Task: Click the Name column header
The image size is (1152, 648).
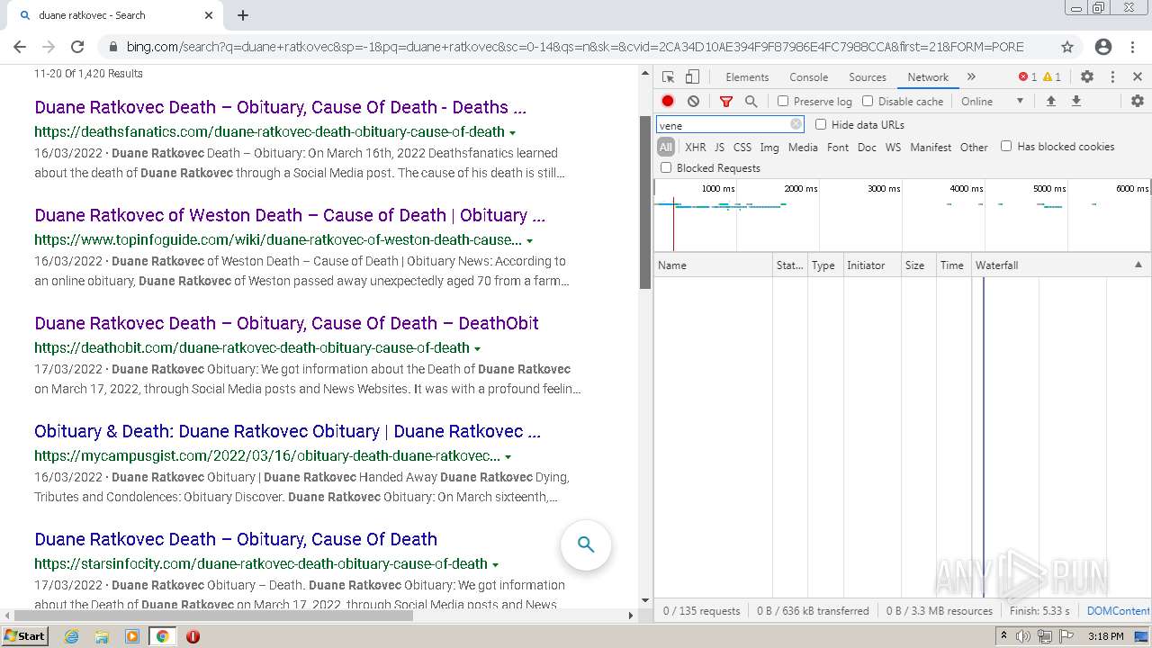Action: [713, 265]
